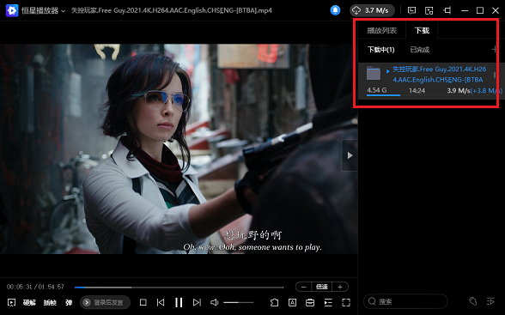Viewport: 505px width, 315px height.
Task: Open the notification bell icon
Action: pyautogui.click(x=335, y=10)
